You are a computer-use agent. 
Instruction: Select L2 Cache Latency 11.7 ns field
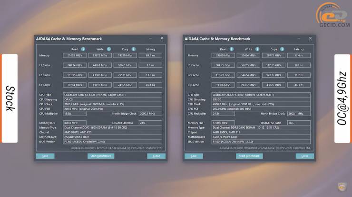coord(299,75)
